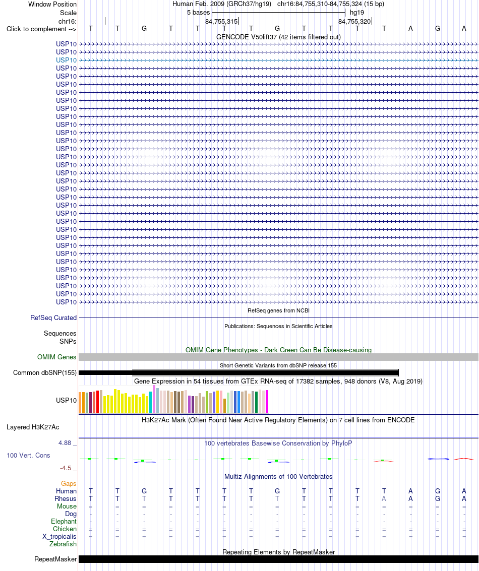Click the 'Click to complement' label
Image resolution: width=479 pixels, height=571 pixels.
41,29
